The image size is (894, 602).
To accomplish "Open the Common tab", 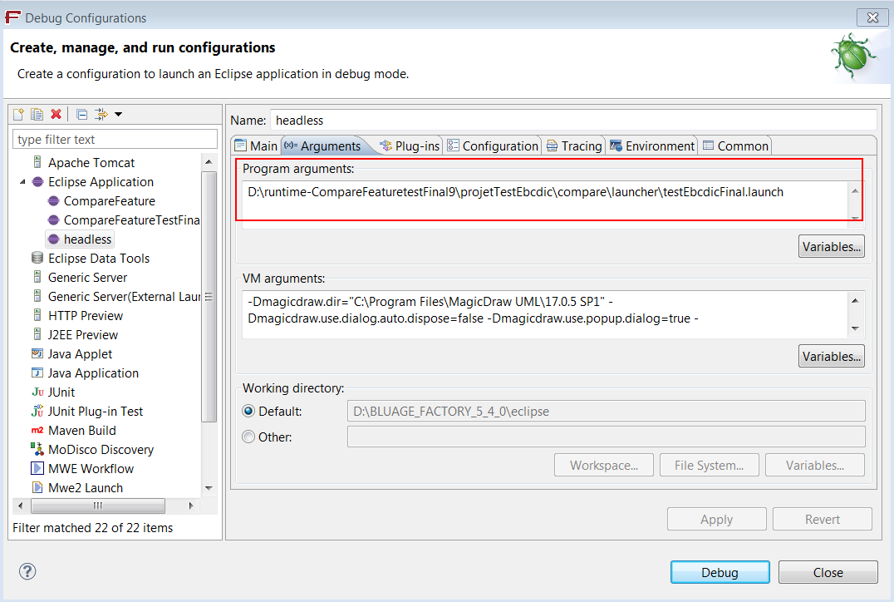I will (x=735, y=146).
